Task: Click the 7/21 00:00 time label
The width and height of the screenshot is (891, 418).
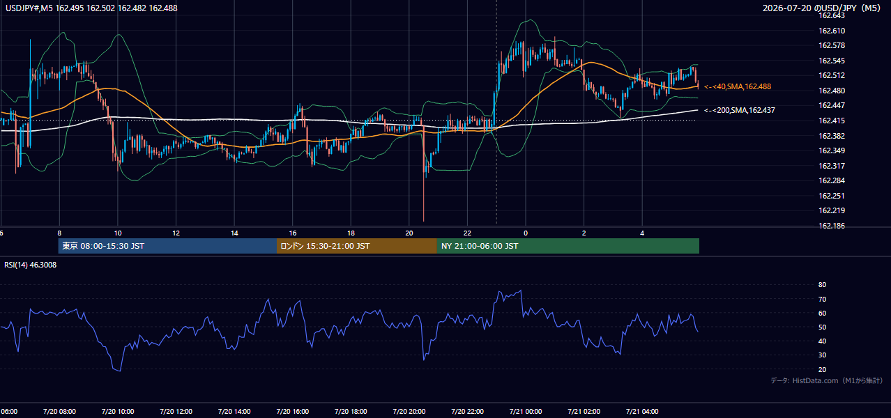Action: pos(525,412)
